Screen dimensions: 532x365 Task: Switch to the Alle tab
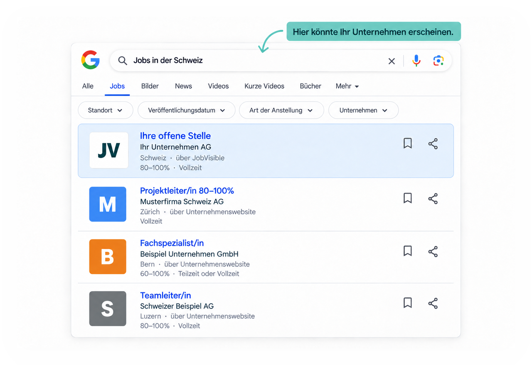tap(88, 86)
